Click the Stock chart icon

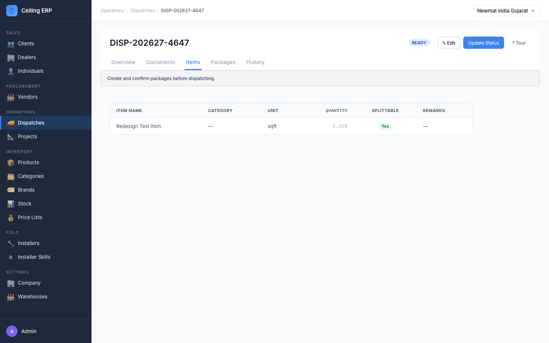tap(11, 204)
